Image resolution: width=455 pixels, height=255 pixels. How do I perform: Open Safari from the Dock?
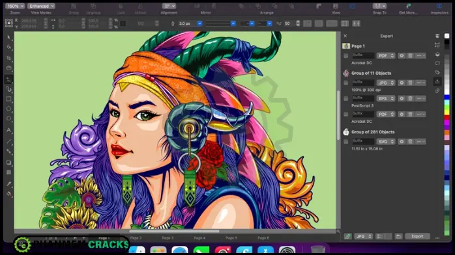(x=180, y=250)
